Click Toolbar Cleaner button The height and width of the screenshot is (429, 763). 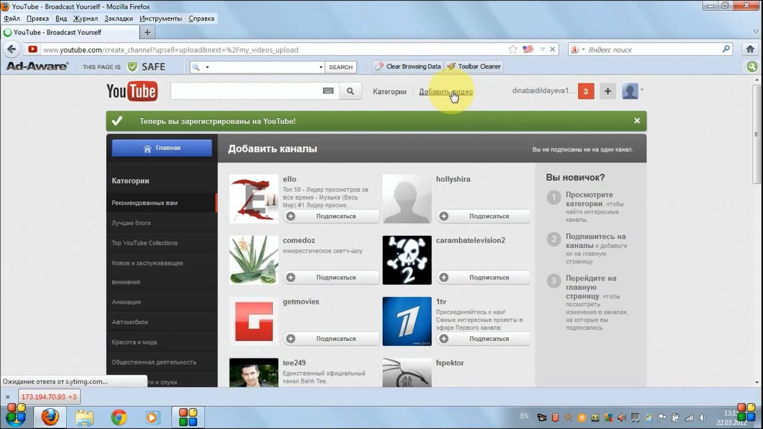click(474, 66)
